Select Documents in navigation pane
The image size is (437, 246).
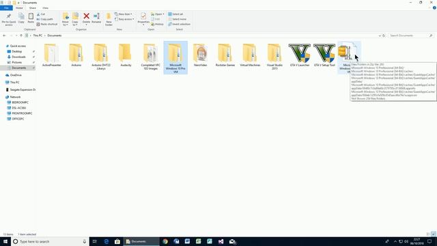(18, 68)
